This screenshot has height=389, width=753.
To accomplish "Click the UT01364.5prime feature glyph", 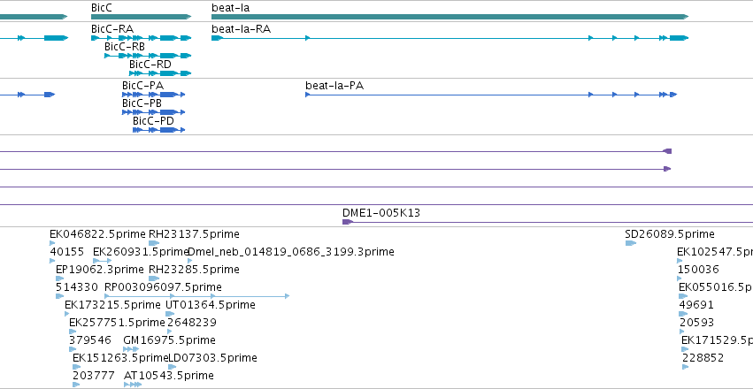I will 170,314.
